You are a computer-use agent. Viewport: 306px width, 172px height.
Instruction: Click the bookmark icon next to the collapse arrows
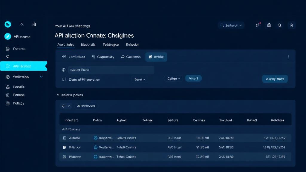(x=34, y=24)
